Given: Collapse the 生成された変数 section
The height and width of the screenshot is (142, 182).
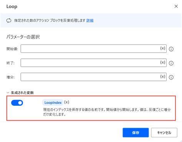Looking at the screenshot, I should pyautogui.click(x=8, y=93).
